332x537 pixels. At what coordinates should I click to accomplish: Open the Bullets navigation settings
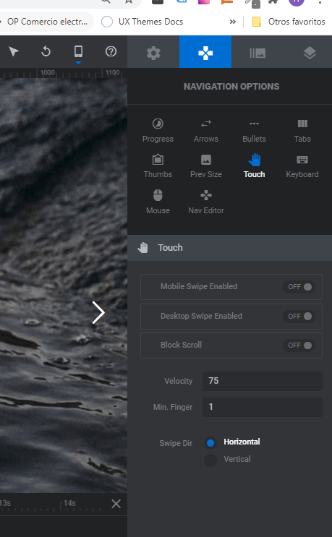[254, 130]
